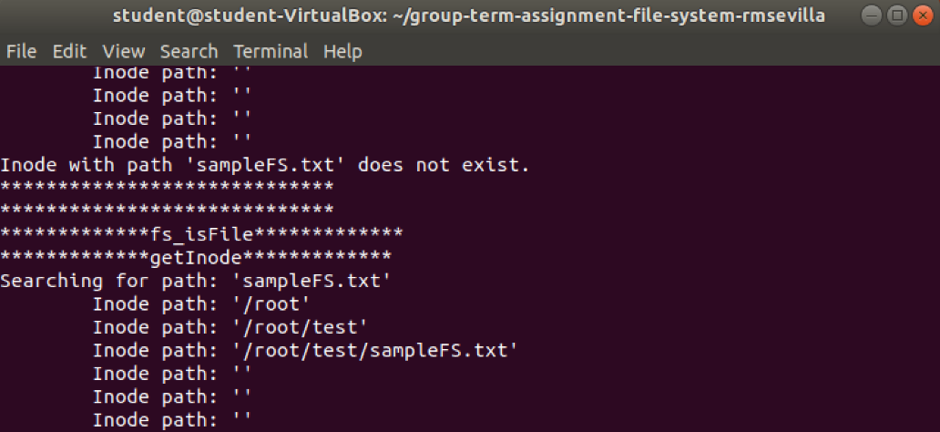Image resolution: width=940 pixels, height=432 pixels.
Task: Open the View menu
Action: 124,52
